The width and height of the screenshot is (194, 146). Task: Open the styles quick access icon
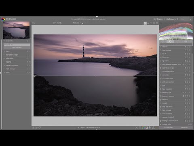point(36,128)
